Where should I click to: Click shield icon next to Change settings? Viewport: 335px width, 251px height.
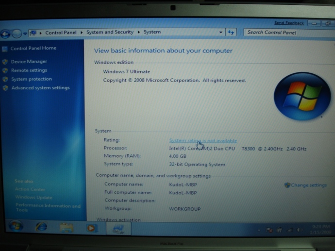[287, 185]
